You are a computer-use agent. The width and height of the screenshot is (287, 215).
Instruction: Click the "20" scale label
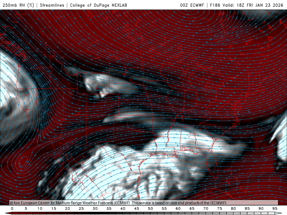(67, 209)
